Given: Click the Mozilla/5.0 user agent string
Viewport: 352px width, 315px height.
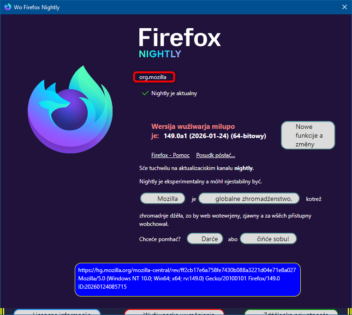Looking at the screenshot, I should (x=179, y=279).
